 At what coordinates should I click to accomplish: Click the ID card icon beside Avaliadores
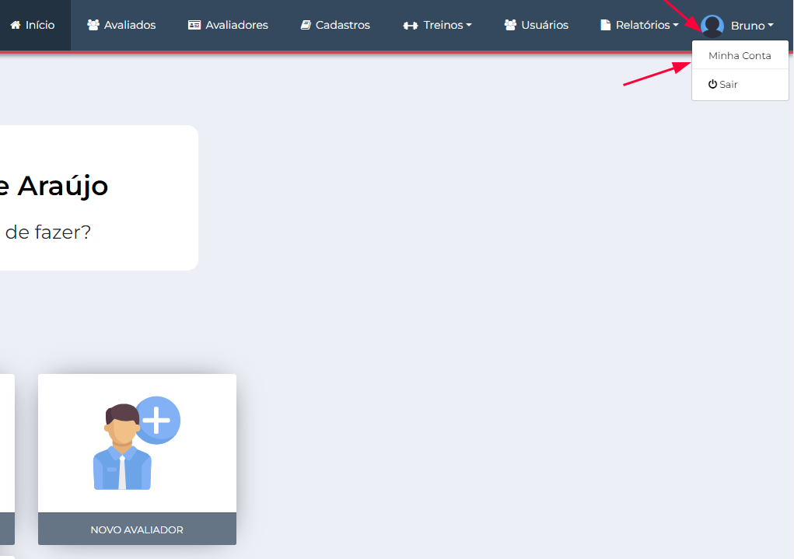click(194, 25)
